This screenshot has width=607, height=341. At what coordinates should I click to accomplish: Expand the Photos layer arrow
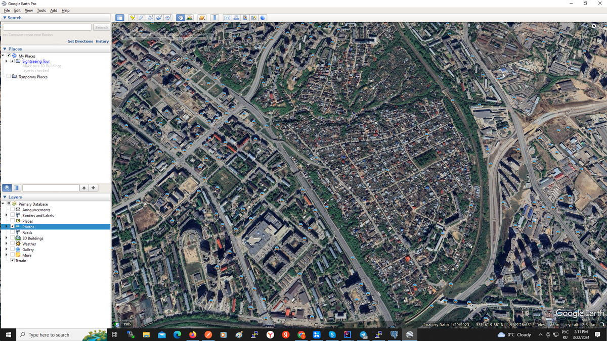7,227
